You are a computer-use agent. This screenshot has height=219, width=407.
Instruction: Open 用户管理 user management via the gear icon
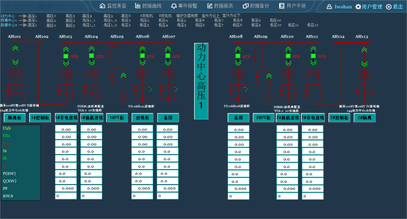[369, 7]
